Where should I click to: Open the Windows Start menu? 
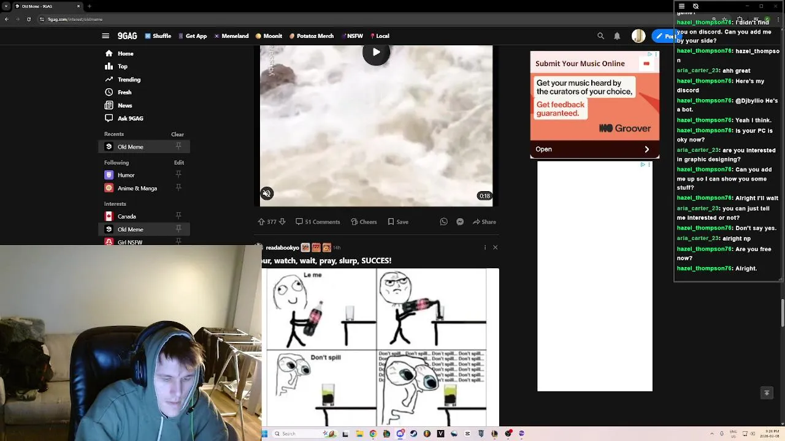[265, 434]
